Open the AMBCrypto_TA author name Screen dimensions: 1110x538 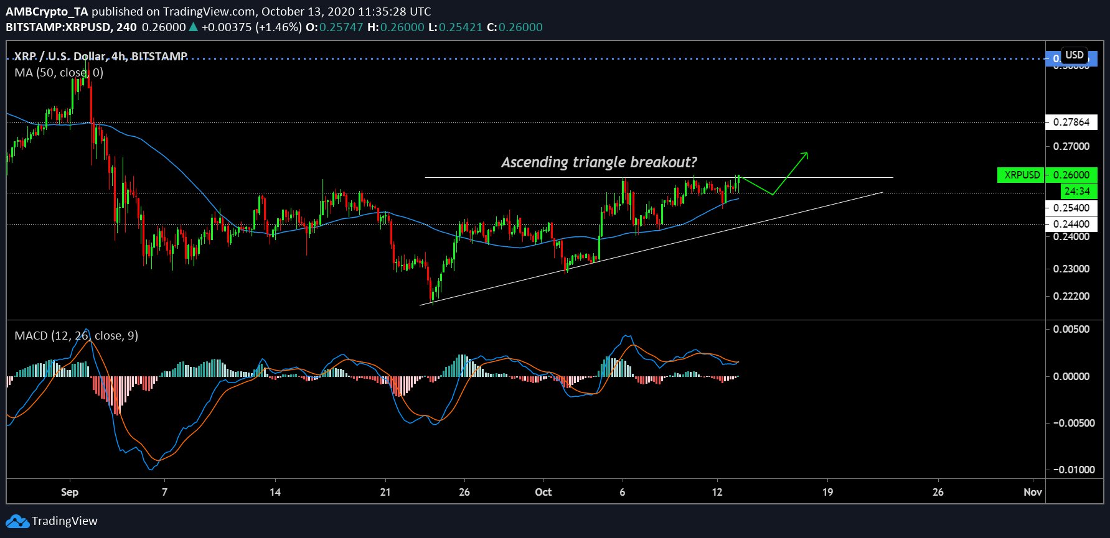coord(47,11)
